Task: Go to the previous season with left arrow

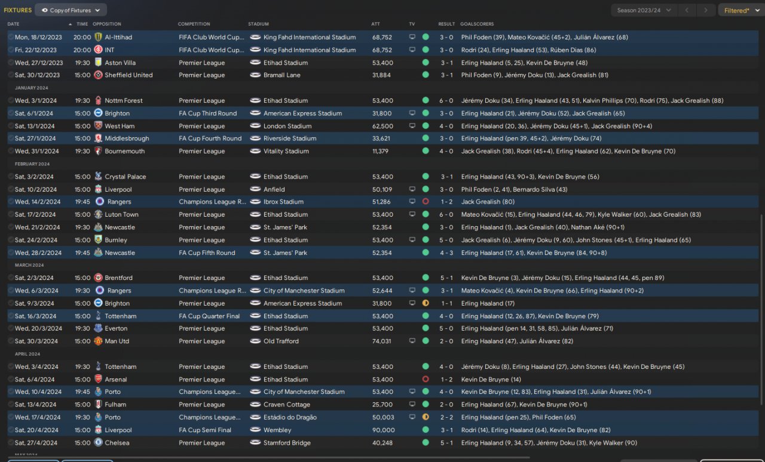Action: point(687,10)
